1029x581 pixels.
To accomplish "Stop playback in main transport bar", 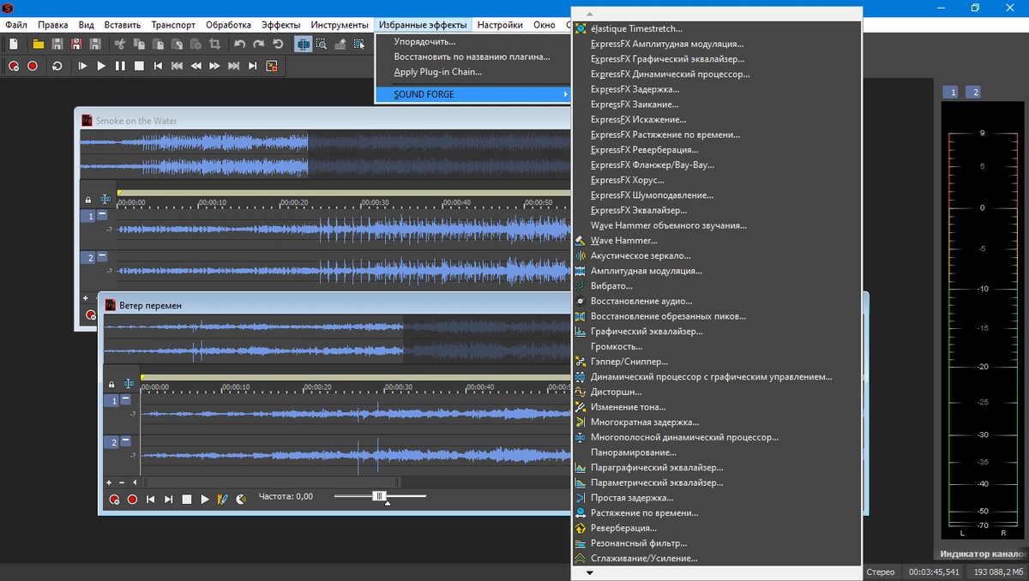I will point(139,66).
